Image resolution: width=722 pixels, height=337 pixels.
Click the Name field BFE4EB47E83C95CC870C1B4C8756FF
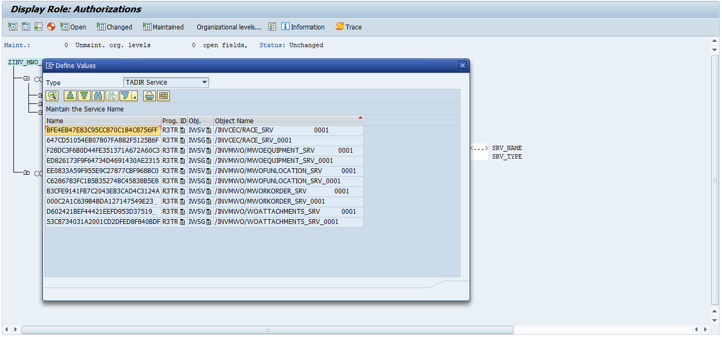(x=102, y=130)
